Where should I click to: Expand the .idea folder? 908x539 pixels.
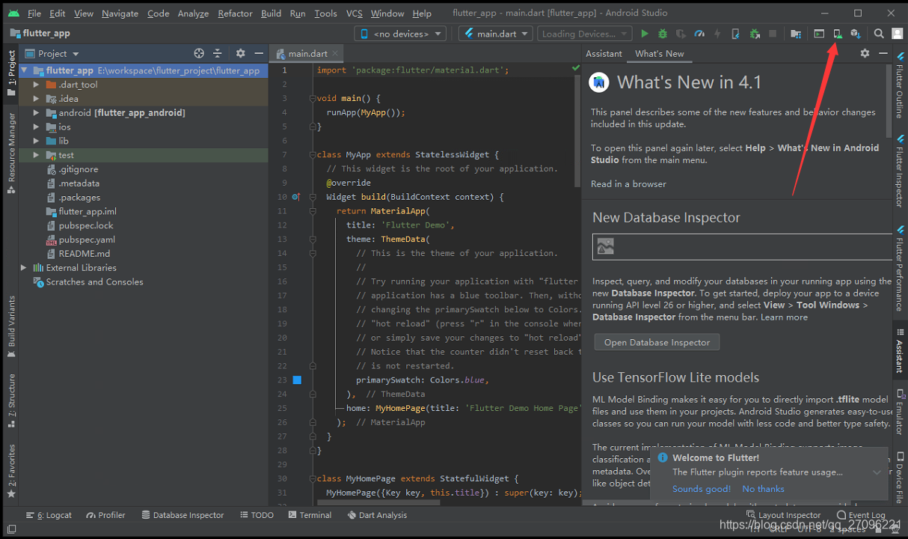36,99
